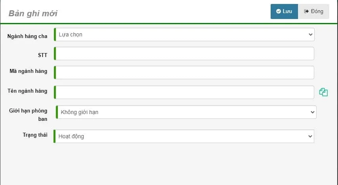Click the STT label text

pos(42,55)
